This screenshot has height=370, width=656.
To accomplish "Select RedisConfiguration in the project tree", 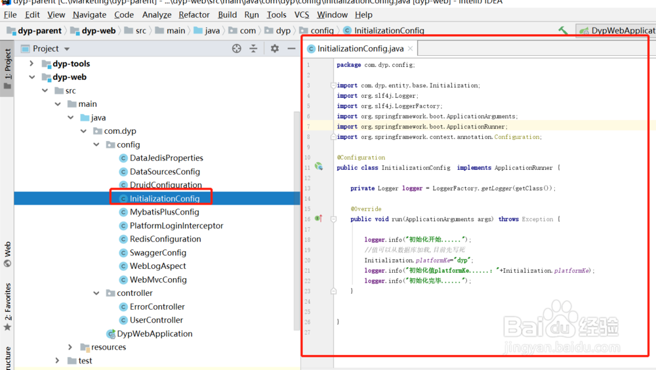I will (165, 239).
